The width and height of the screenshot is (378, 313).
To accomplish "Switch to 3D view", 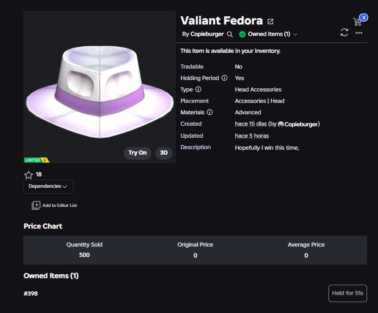I will pos(164,153).
